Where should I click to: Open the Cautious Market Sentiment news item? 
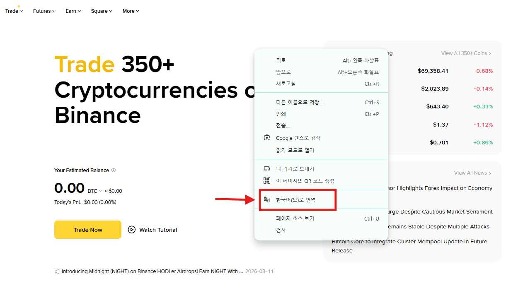(441, 211)
